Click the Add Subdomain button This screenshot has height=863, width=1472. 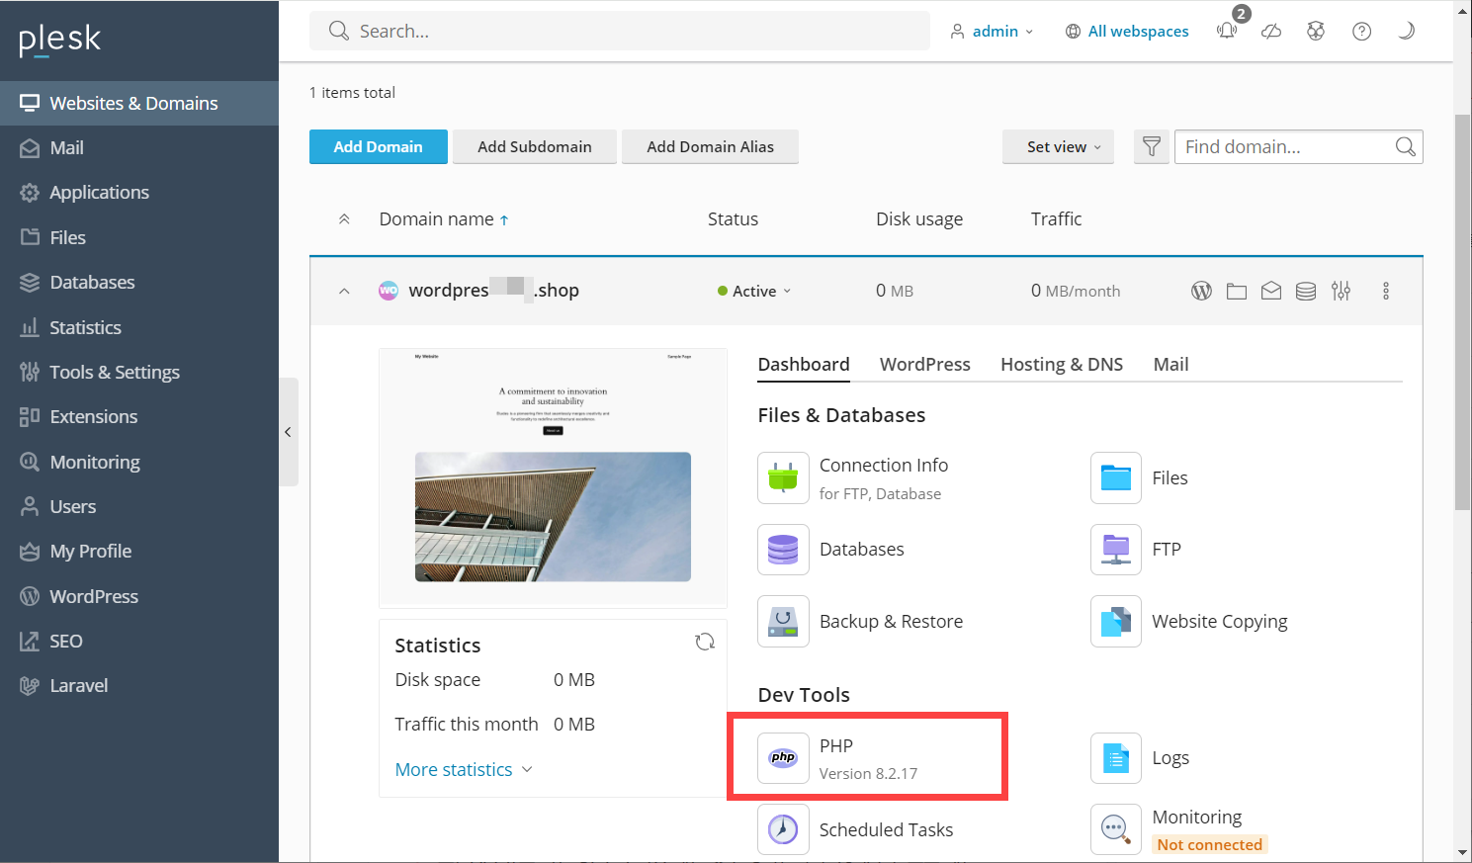tap(535, 146)
